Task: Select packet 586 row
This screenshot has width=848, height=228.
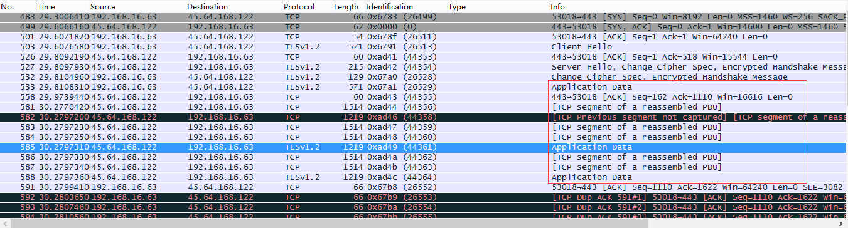Action: tap(424, 157)
